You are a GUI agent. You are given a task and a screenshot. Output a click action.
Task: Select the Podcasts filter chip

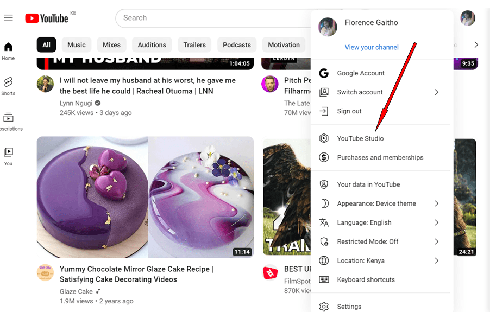click(x=236, y=44)
